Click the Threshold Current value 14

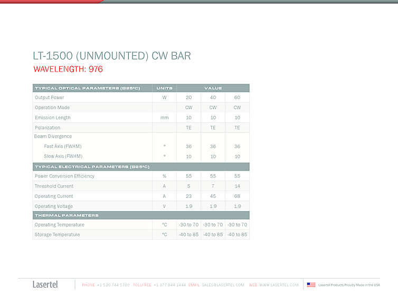(237, 186)
